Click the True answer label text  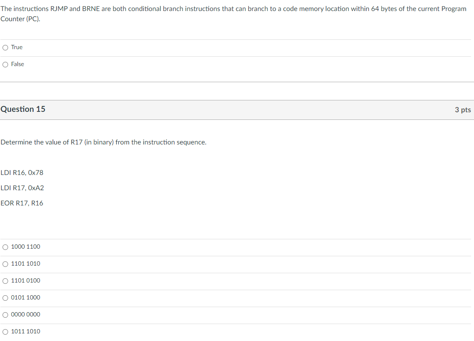tap(16, 47)
